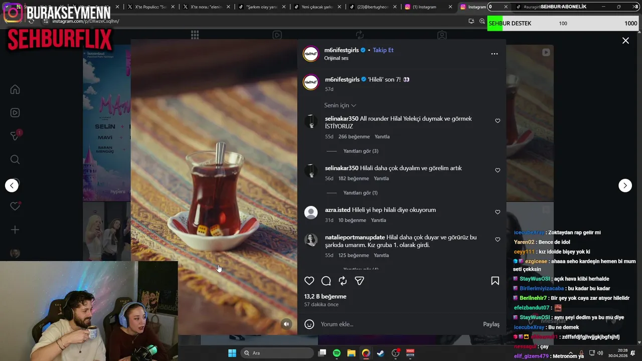
Task: Open Voicemeeter from the taskbar
Action: coord(410,353)
